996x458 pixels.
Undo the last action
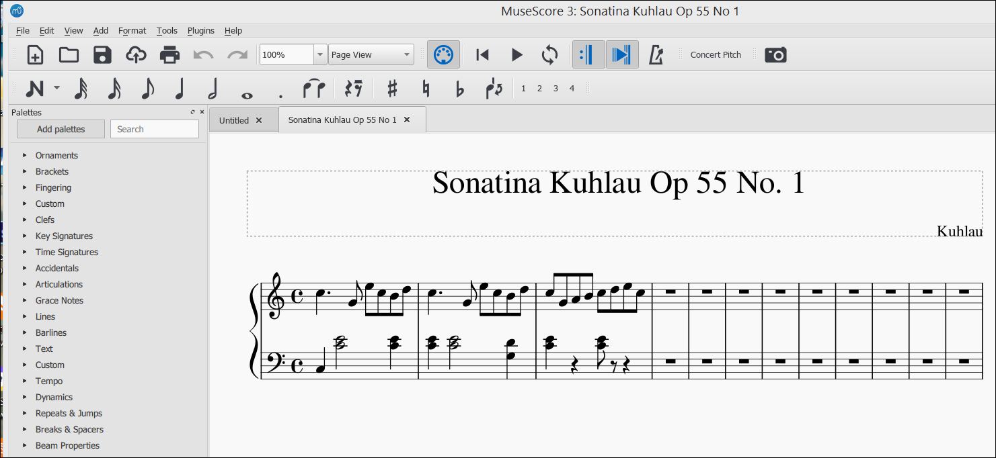pyautogui.click(x=203, y=55)
